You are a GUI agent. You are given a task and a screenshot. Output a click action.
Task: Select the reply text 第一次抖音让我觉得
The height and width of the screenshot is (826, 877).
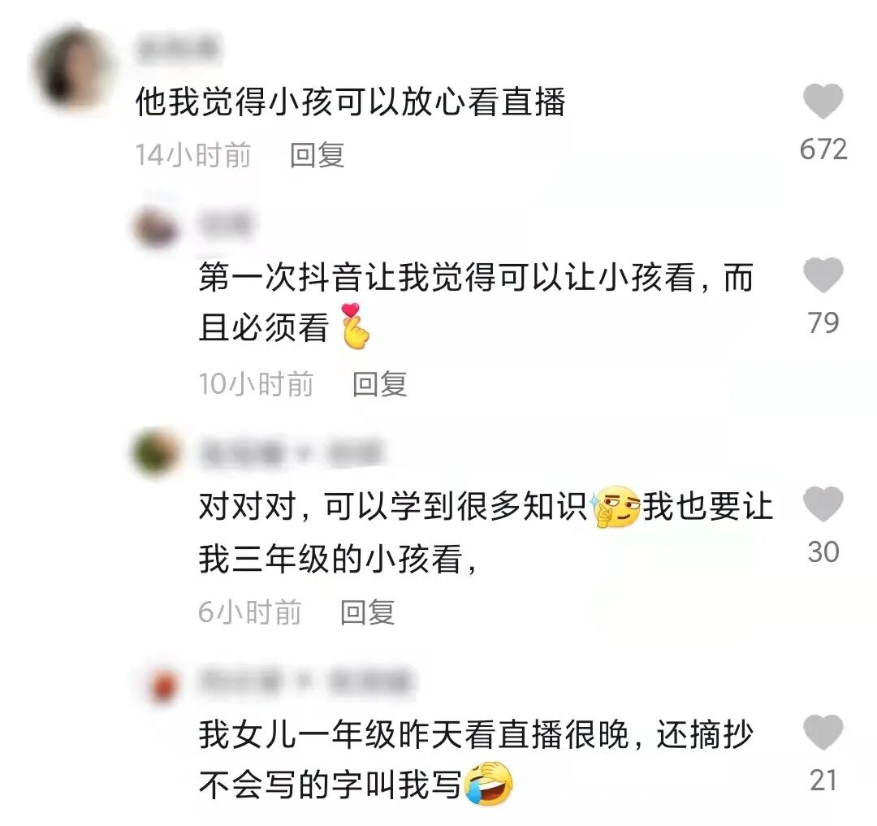[x=347, y=278]
